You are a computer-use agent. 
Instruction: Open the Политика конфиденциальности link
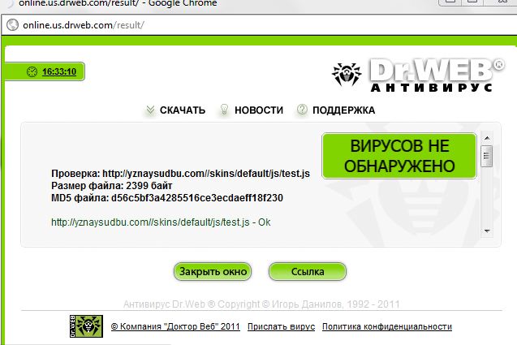click(387, 326)
